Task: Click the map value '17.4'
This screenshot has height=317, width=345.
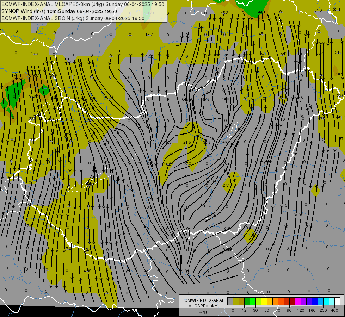Action: coord(29,226)
